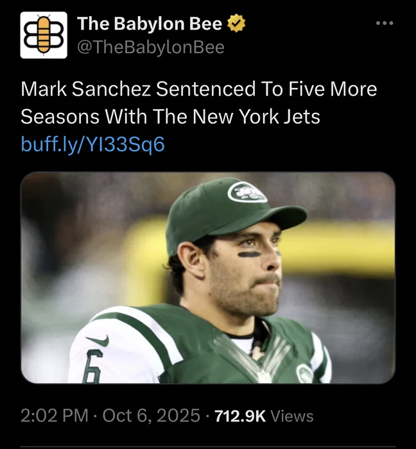Click the Views label
The image size is (416, 449).
[292, 416]
